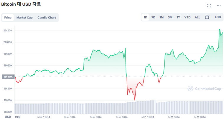Select the 3M time range

click(x=170, y=17)
